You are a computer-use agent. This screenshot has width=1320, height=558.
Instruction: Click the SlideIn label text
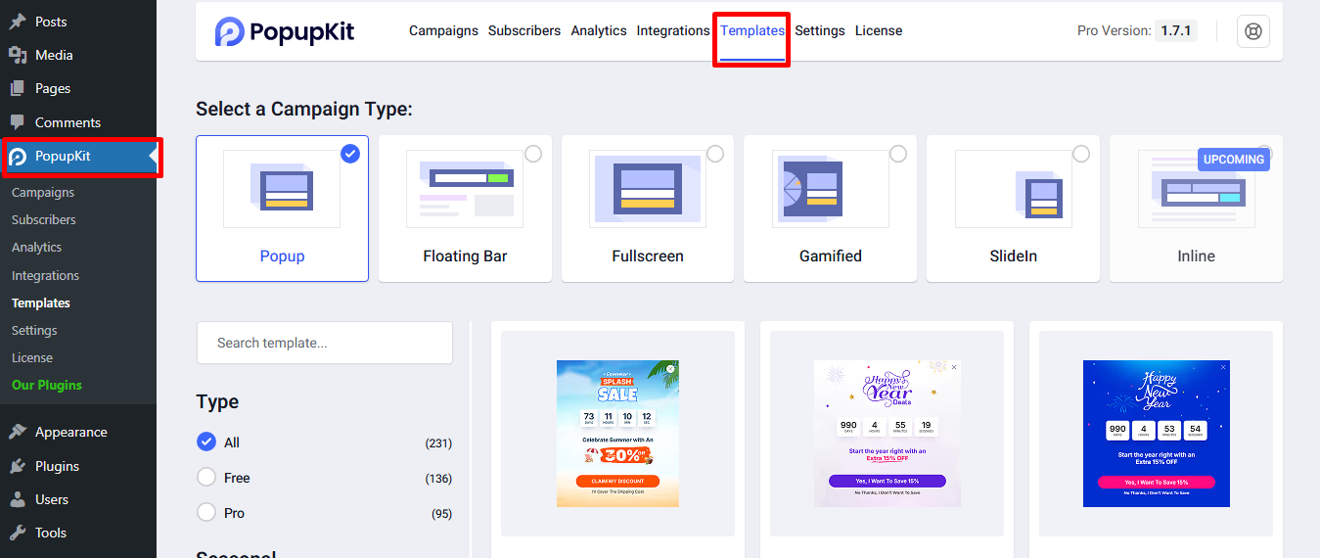[x=1013, y=256]
